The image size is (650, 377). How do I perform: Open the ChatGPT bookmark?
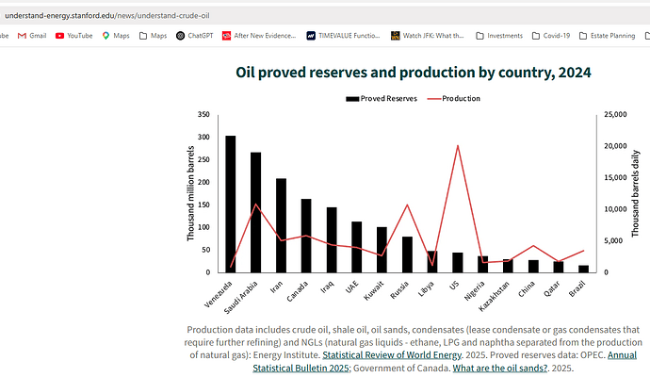[194, 36]
